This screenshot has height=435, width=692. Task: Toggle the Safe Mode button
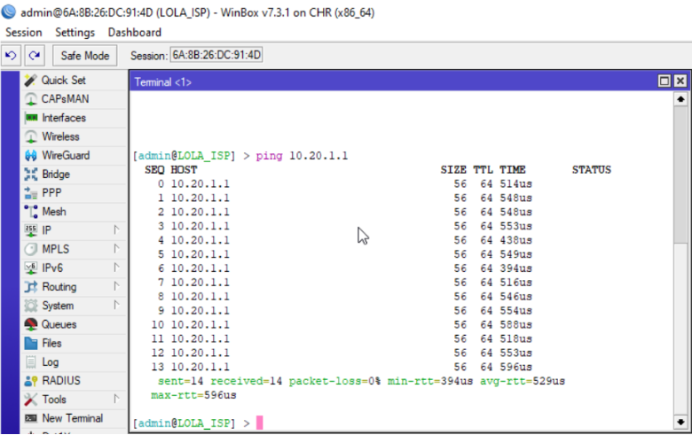tap(84, 56)
